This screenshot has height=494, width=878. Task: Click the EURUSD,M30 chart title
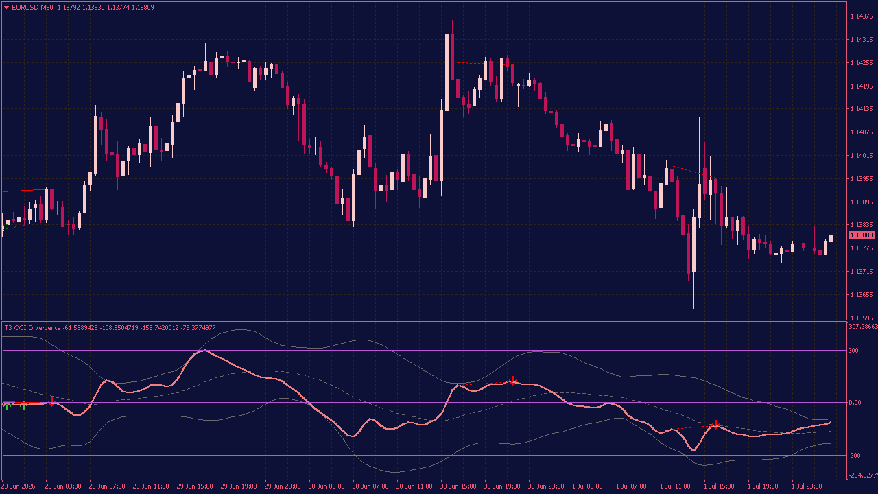point(33,8)
